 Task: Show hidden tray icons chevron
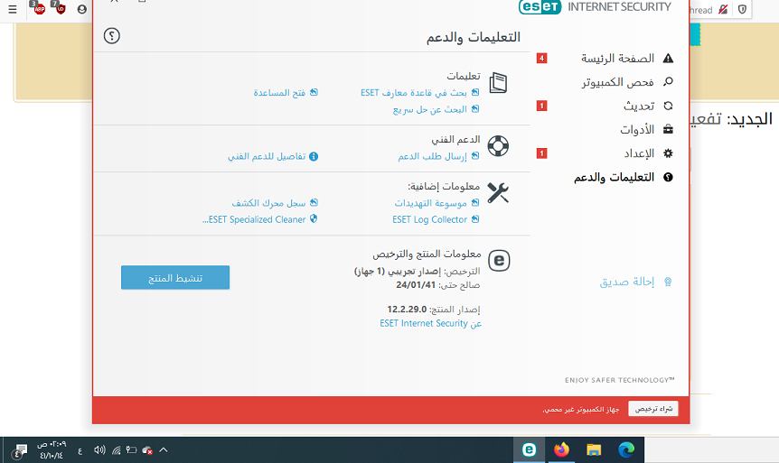point(163,450)
